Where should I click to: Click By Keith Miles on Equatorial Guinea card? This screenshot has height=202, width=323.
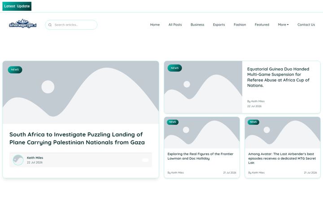(256, 101)
